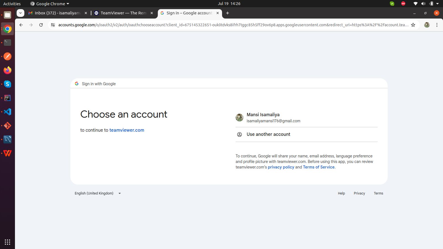Click the Google logo beside Sign in with Google

click(x=77, y=84)
